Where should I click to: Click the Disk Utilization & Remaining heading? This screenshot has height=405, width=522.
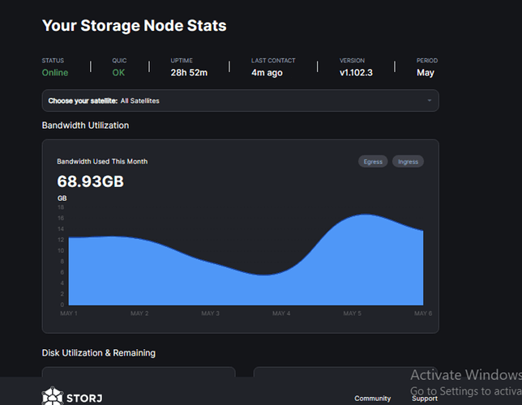[98, 353]
